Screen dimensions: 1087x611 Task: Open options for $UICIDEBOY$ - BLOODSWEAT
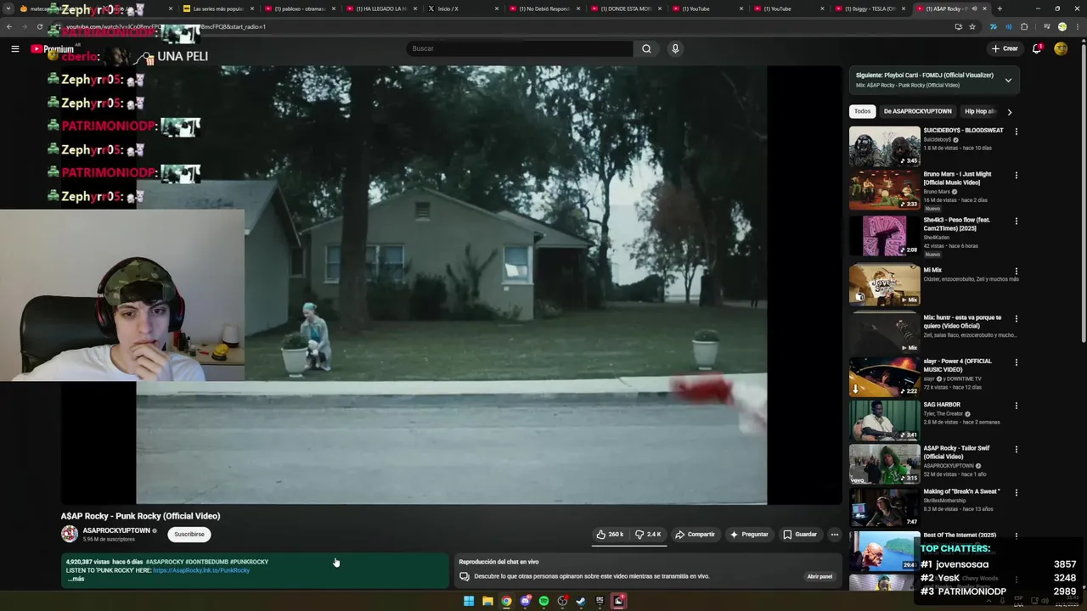tap(1016, 132)
